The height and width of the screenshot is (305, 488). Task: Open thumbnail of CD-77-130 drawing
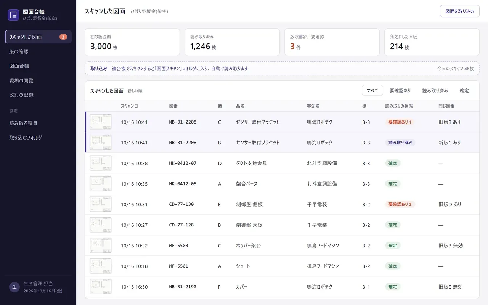coord(101,204)
